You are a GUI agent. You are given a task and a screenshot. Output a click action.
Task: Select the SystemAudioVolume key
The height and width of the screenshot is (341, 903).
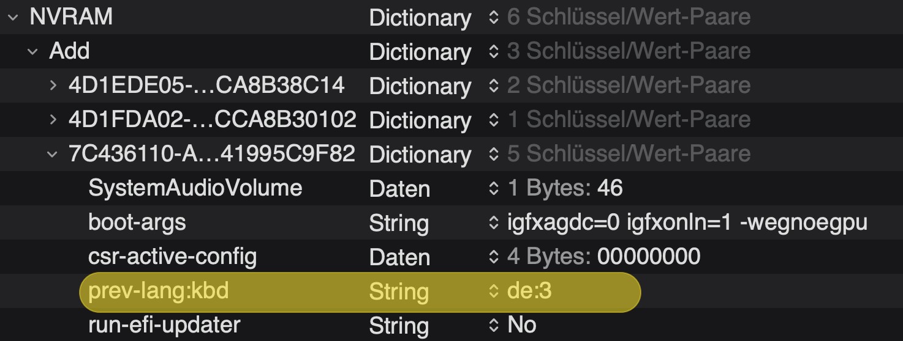[x=195, y=188]
